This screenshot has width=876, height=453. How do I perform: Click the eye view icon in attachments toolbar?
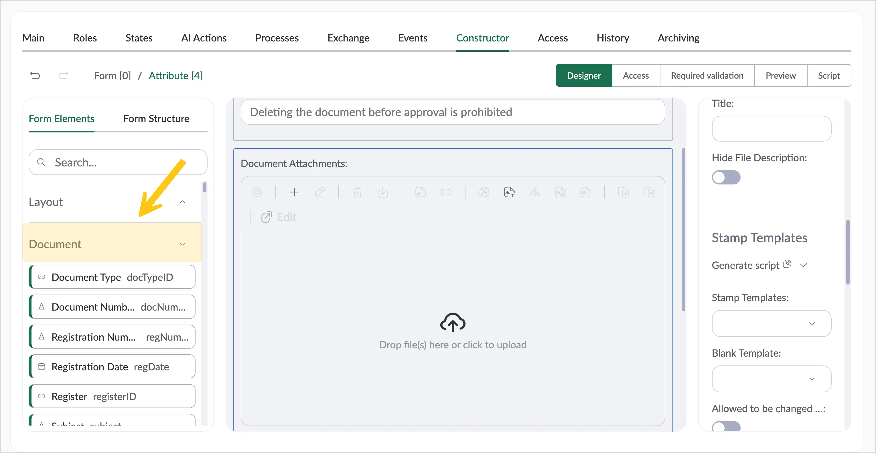pyautogui.click(x=257, y=192)
